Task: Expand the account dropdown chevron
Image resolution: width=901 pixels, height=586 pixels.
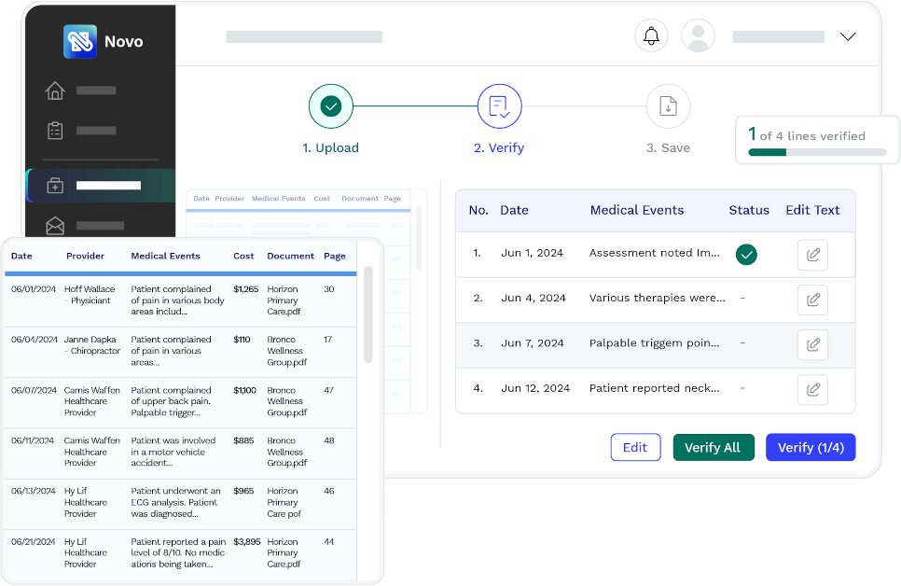Action: pos(848,36)
